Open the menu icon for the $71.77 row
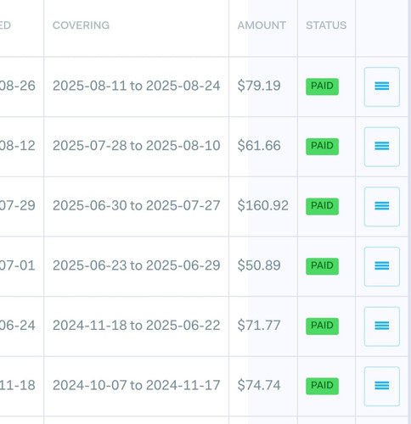Image resolution: width=411 pixels, height=424 pixels. (382, 326)
